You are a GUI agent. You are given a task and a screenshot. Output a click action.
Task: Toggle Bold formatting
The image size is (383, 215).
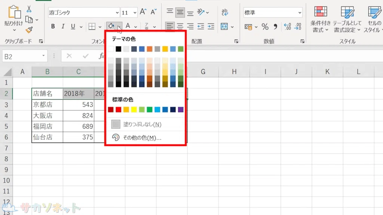tap(53, 27)
